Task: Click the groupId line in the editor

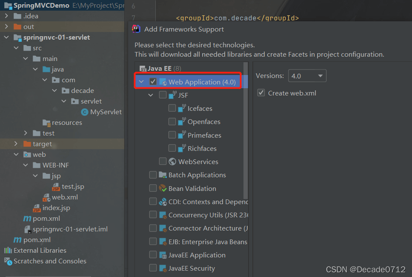Action: pos(237,18)
